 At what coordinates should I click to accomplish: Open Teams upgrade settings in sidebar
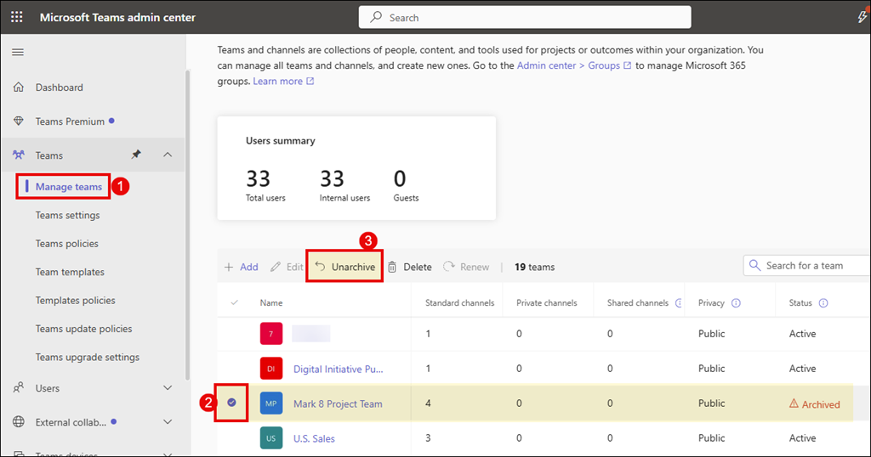88,357
